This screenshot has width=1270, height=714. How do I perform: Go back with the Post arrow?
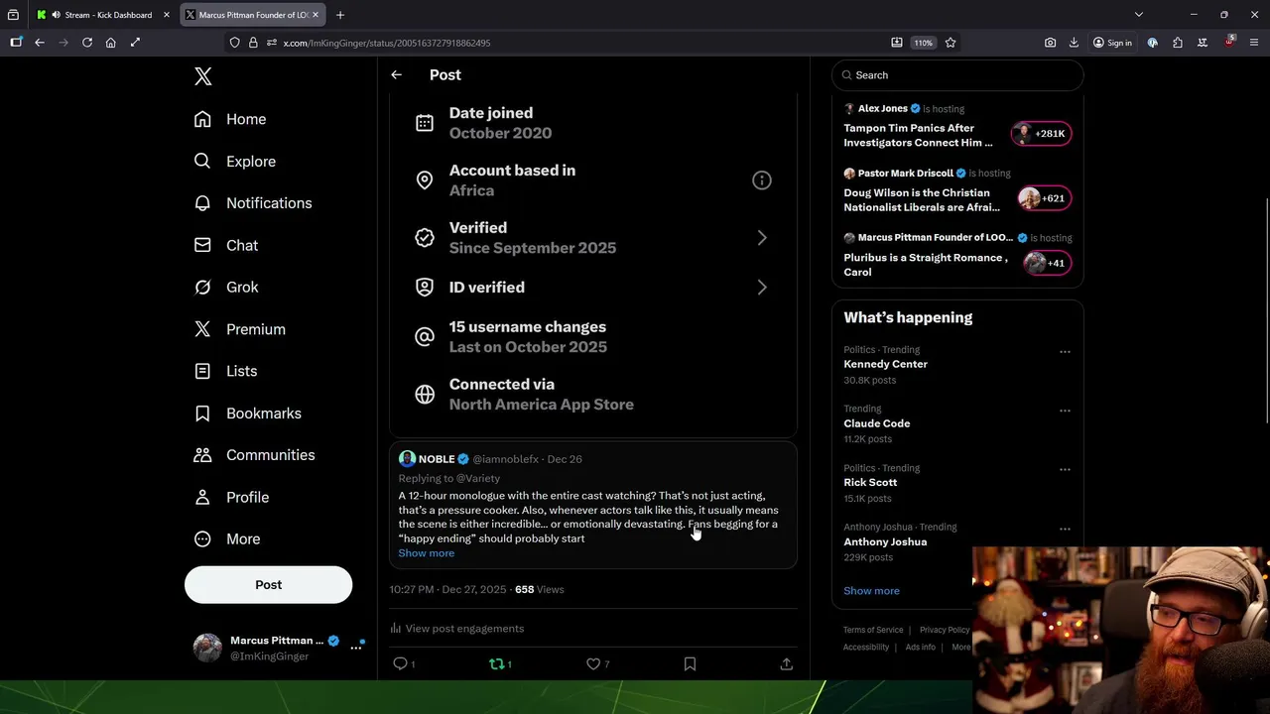coord(396,75)
